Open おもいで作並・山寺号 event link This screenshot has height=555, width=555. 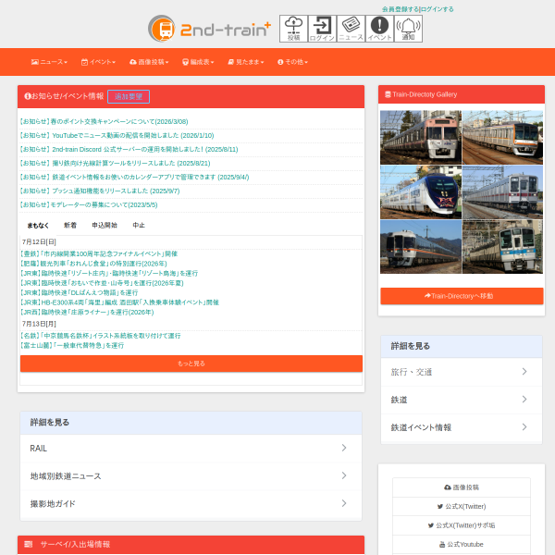[102, 283]
